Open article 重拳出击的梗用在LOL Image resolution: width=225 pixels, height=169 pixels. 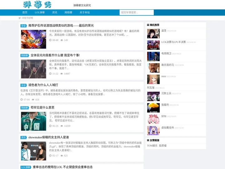[x=63, y=167]
